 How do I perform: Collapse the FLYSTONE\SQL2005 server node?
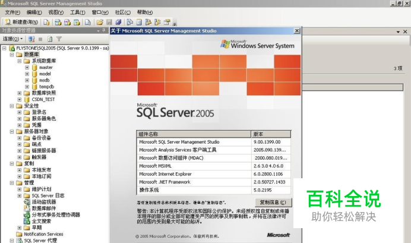[4, 48]
